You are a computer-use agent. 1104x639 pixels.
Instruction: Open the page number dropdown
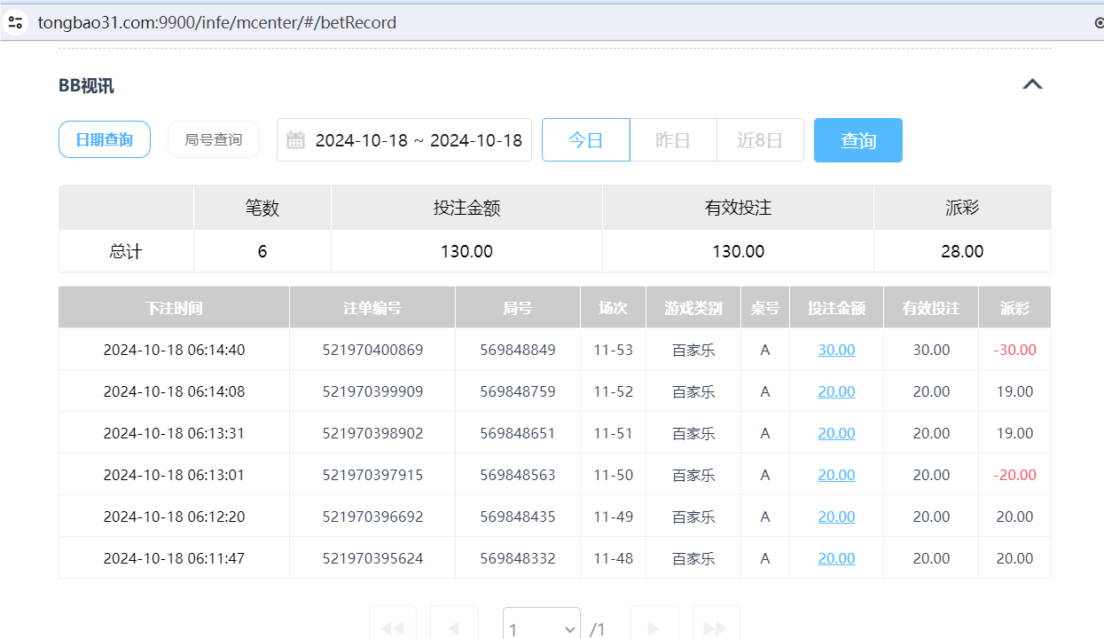[x=541, y=627]
